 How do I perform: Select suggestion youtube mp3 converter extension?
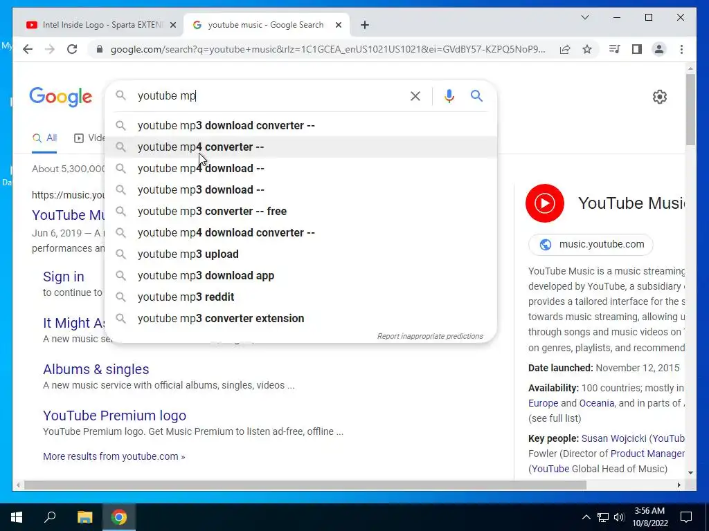pyautogui.click(x=300, y=318)
